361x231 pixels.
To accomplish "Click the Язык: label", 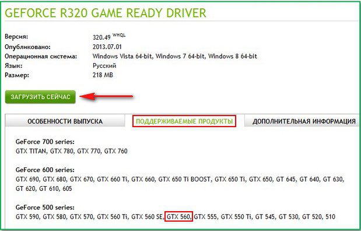I will pos(13,66).
